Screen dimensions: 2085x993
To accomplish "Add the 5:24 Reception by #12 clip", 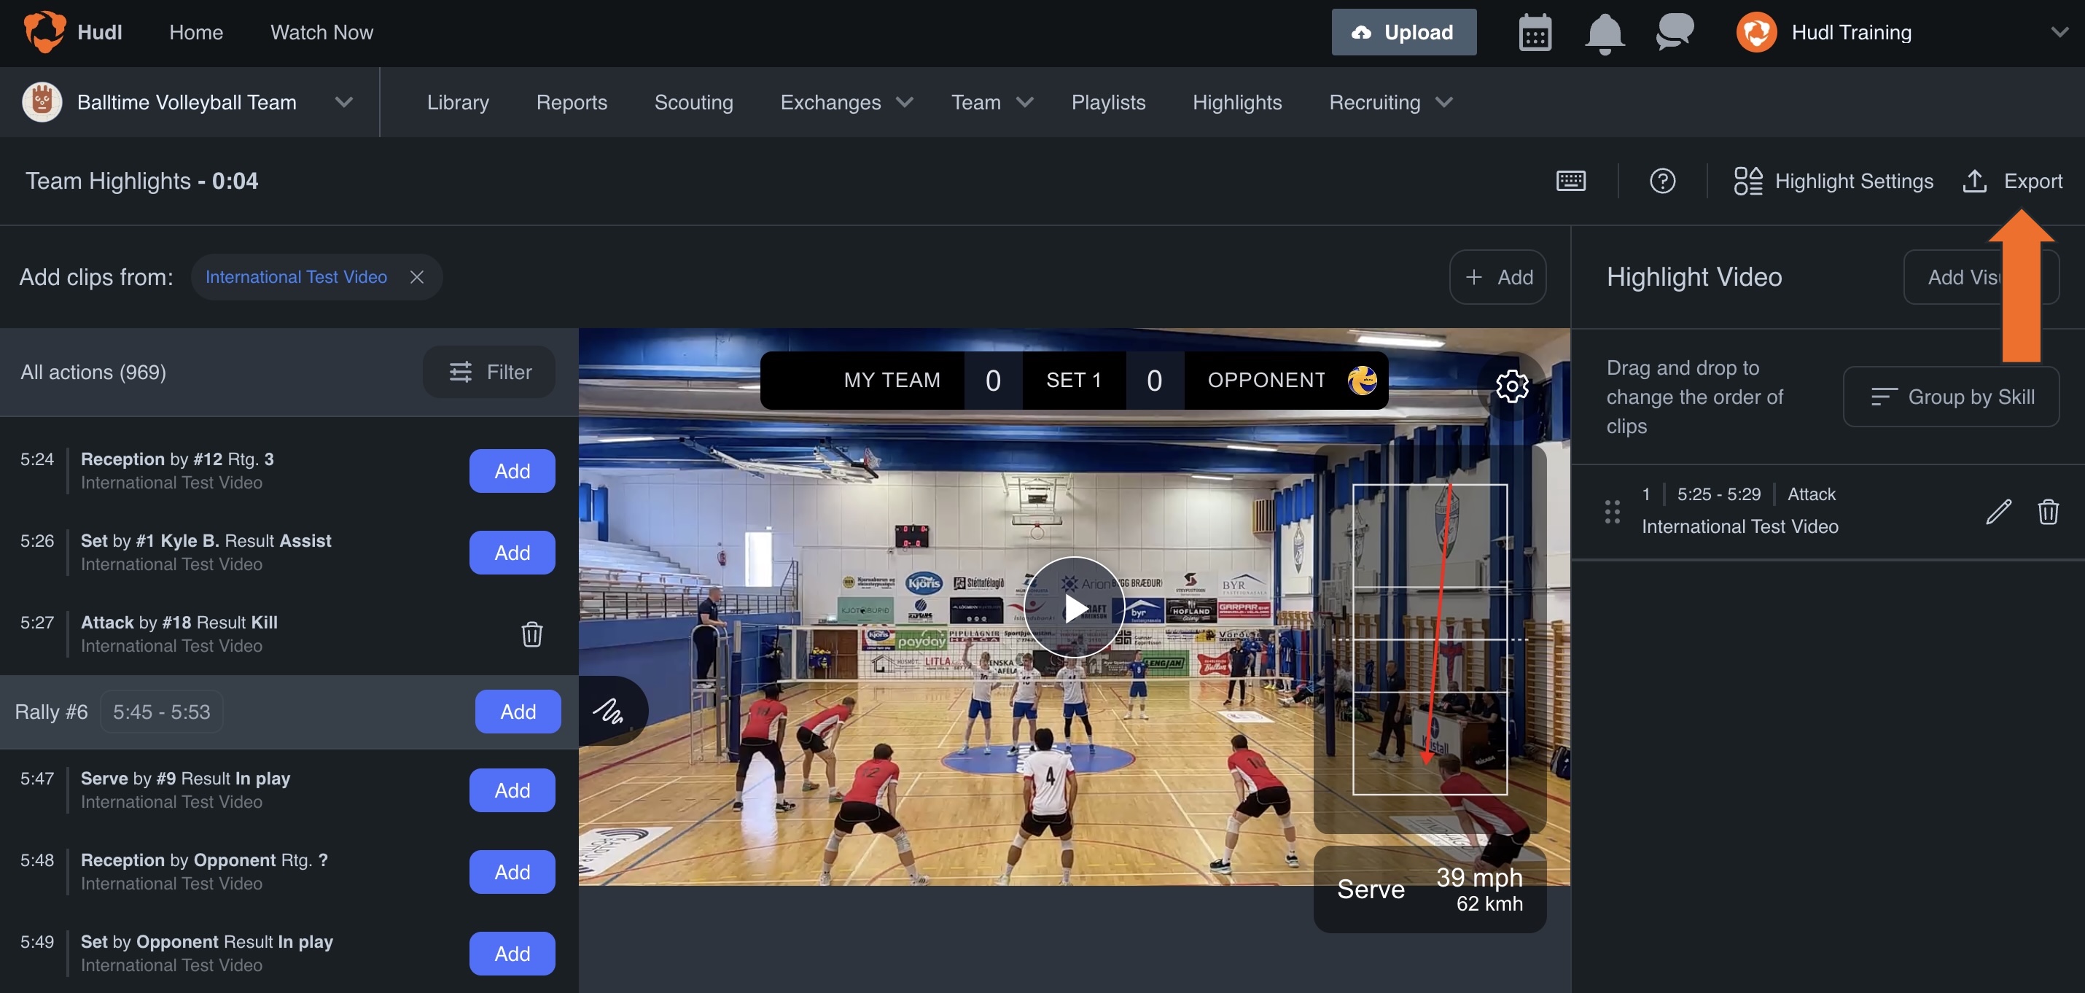I will [512, 470].
